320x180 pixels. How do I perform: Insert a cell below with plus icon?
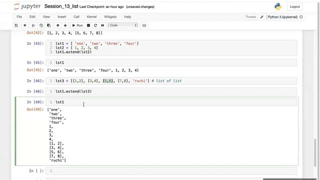click(x=24, y=25)
